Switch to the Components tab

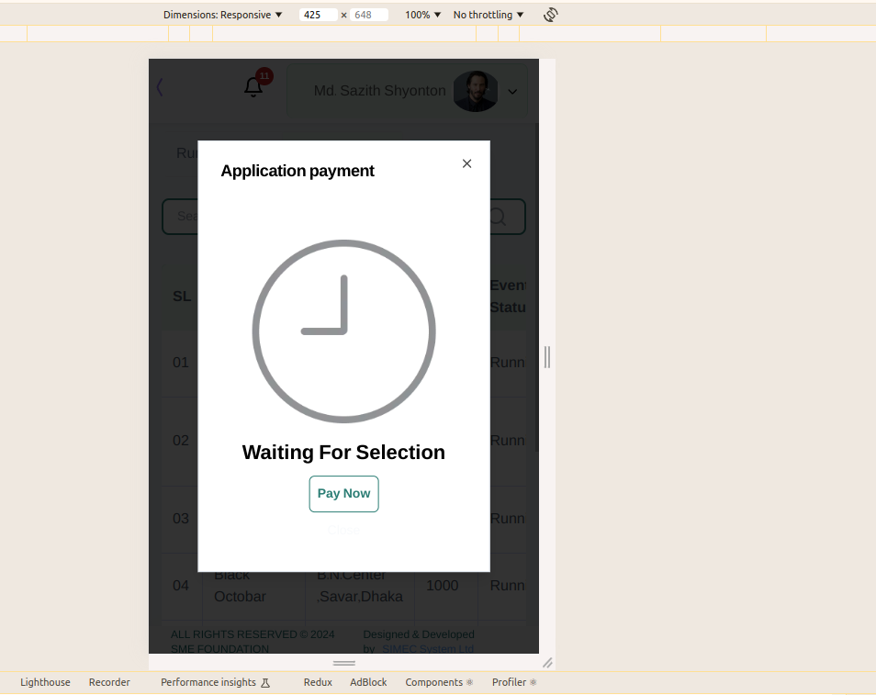(439, 682)
